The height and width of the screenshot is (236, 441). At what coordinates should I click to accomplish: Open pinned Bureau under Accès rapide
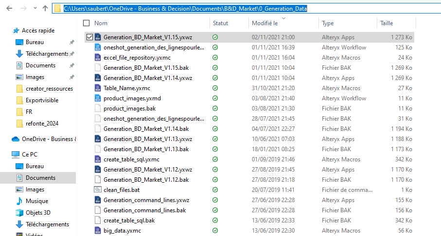pos(35,42)
